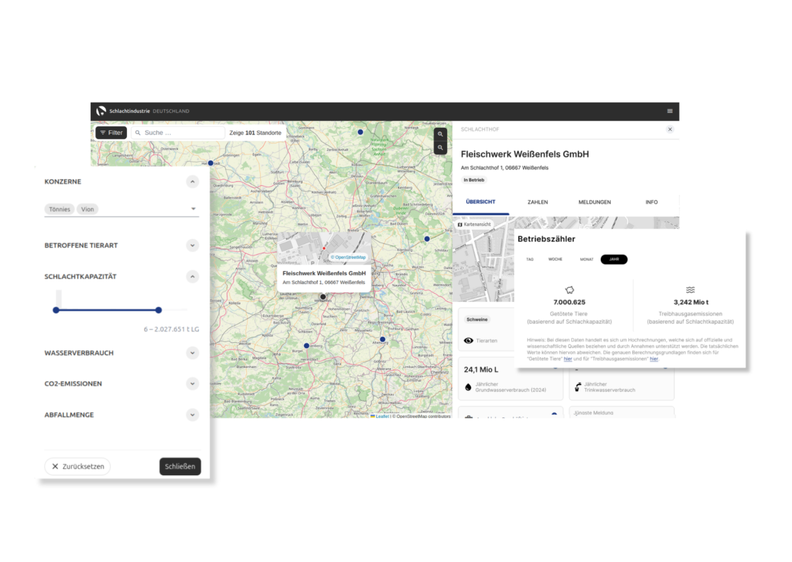This screenshot has height=562, width=792.
Task: Switch to the ZAHLEN tab
Action: tap(537, 201)
